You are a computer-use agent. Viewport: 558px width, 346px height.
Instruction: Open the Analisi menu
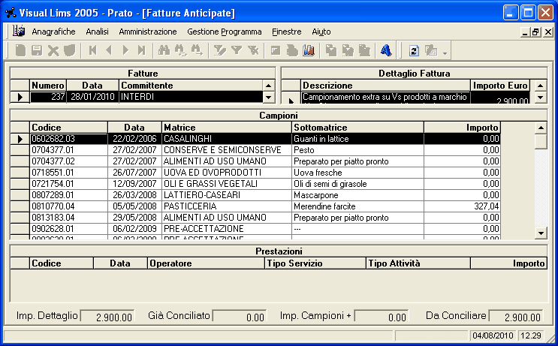point(97,32)
